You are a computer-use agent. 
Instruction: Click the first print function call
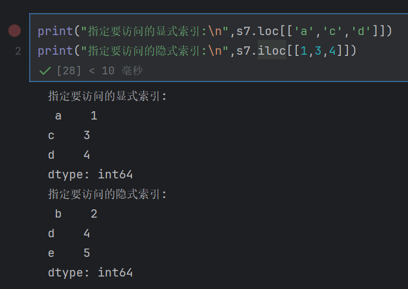point(55,32)
